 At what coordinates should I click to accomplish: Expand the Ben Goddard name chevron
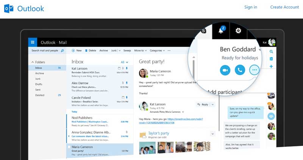tap(260, 50)
